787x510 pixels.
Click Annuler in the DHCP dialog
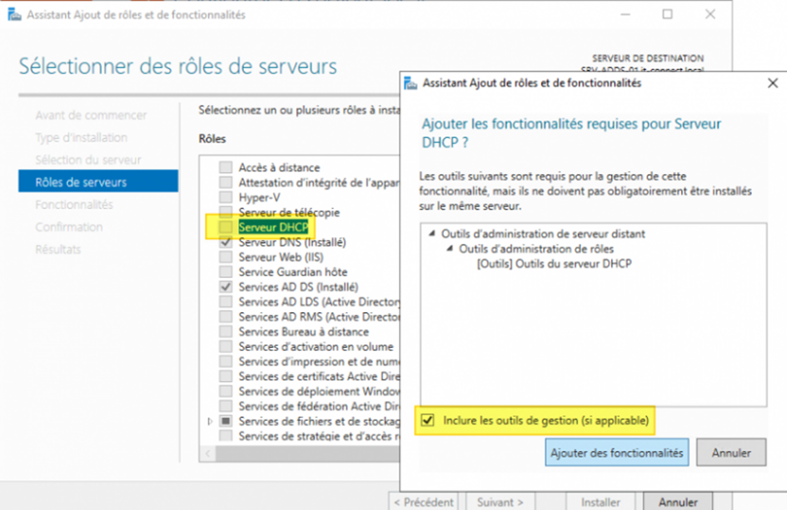(x=731, y=453)
